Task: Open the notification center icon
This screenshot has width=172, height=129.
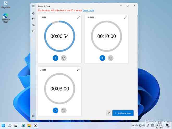Action: [167, 126]
